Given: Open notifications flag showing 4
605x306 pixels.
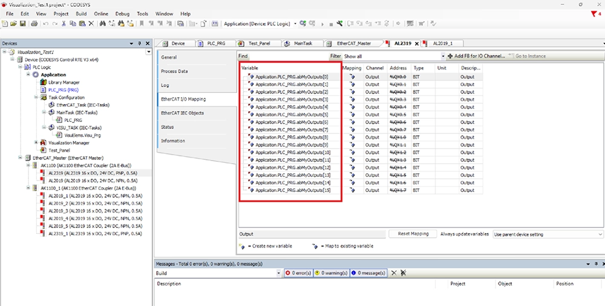Looking at the screenshot, I should (596, 14).
